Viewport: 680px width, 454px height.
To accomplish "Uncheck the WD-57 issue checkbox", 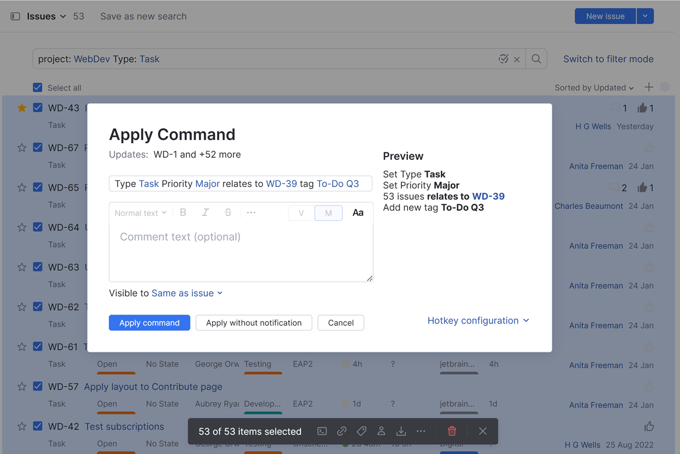I will pos(37,386).
